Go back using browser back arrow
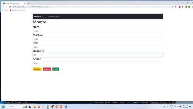The image size is (193, 109). (3, 7)
